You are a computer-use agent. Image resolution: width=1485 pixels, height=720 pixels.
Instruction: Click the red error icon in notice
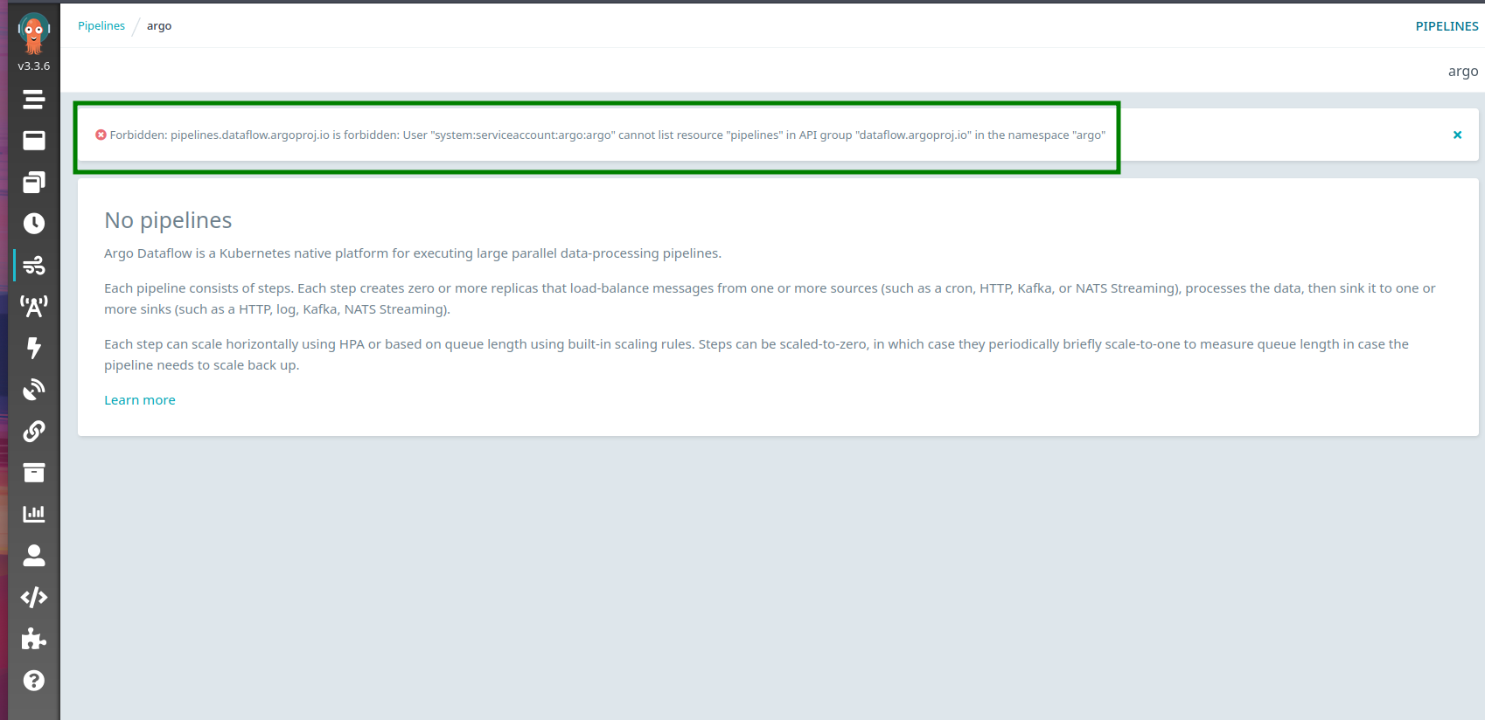pos(101,135)
